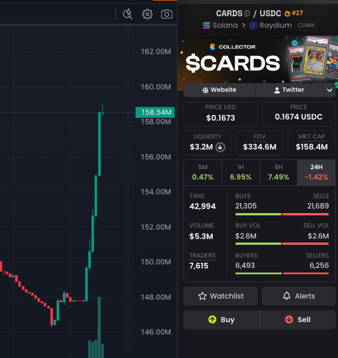Viewport: 338px width, 358px height.
Task: Copy CARDS token address icon
Action: tap(247, 14)
